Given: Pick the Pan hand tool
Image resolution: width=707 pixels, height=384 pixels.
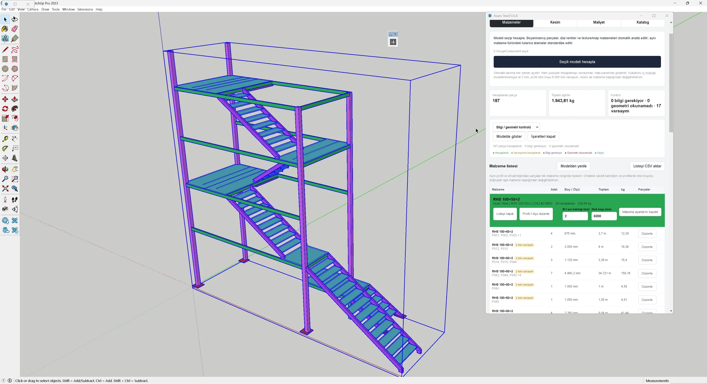Looking at the screenshot, I should click(x=15, y=169).
